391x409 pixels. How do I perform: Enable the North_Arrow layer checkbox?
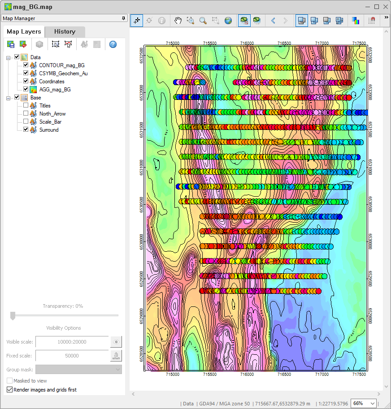tap(26, 114)
